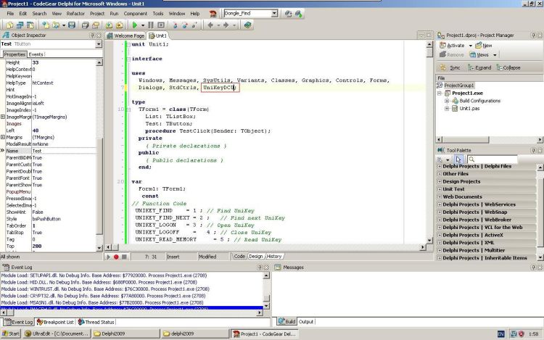
Task: Click the Set Debug Desktop icon
Action: tap(299, 14)
